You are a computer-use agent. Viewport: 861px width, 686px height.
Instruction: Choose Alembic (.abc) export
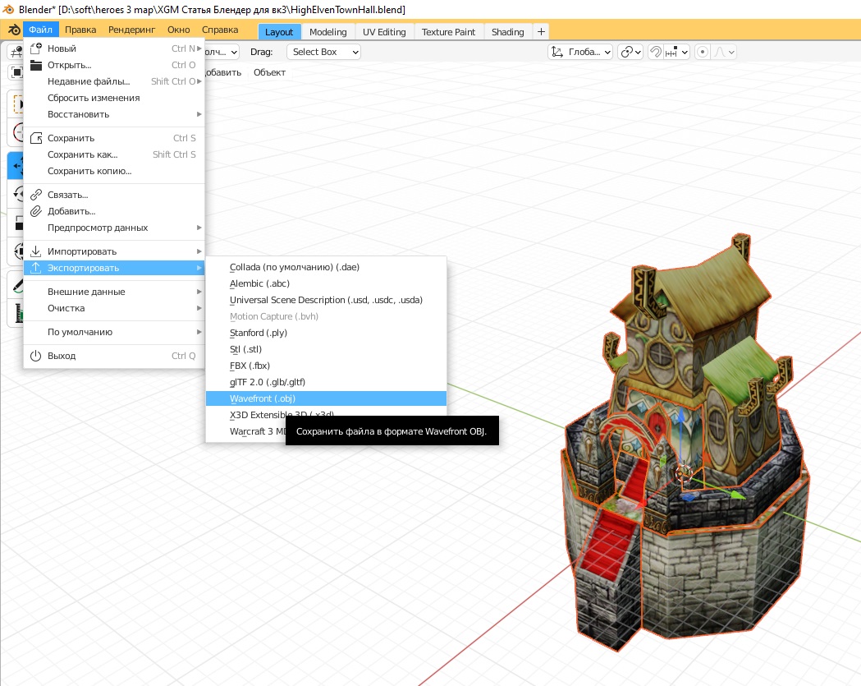[x=326, y=283]
